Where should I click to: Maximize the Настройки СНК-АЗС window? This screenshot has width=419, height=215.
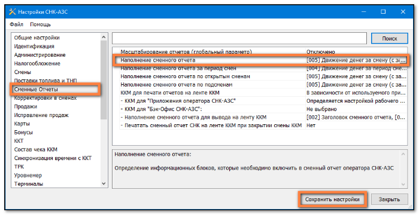[383, 12]
